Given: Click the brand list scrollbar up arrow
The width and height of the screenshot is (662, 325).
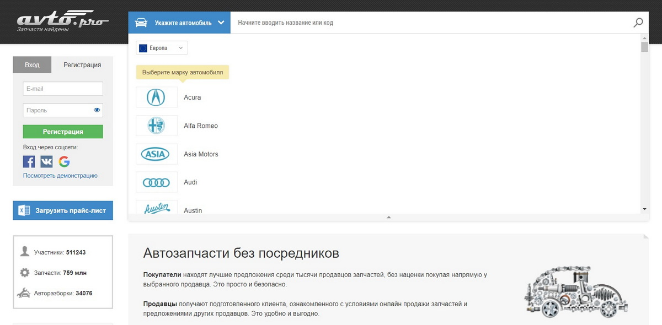Looking at the screenshot, I should coord(644,37).
